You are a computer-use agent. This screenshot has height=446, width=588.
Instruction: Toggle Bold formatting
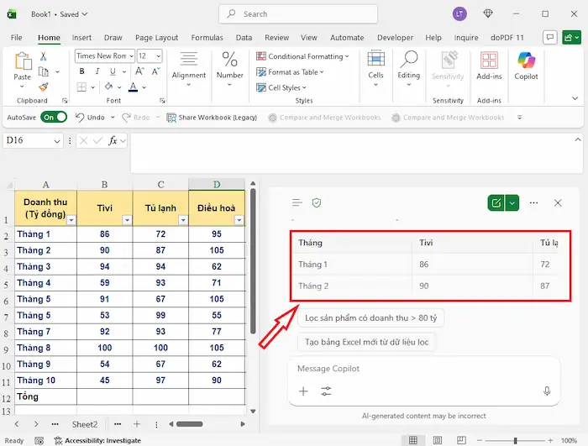81,71
